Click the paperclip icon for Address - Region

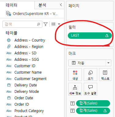click(9, 47)
